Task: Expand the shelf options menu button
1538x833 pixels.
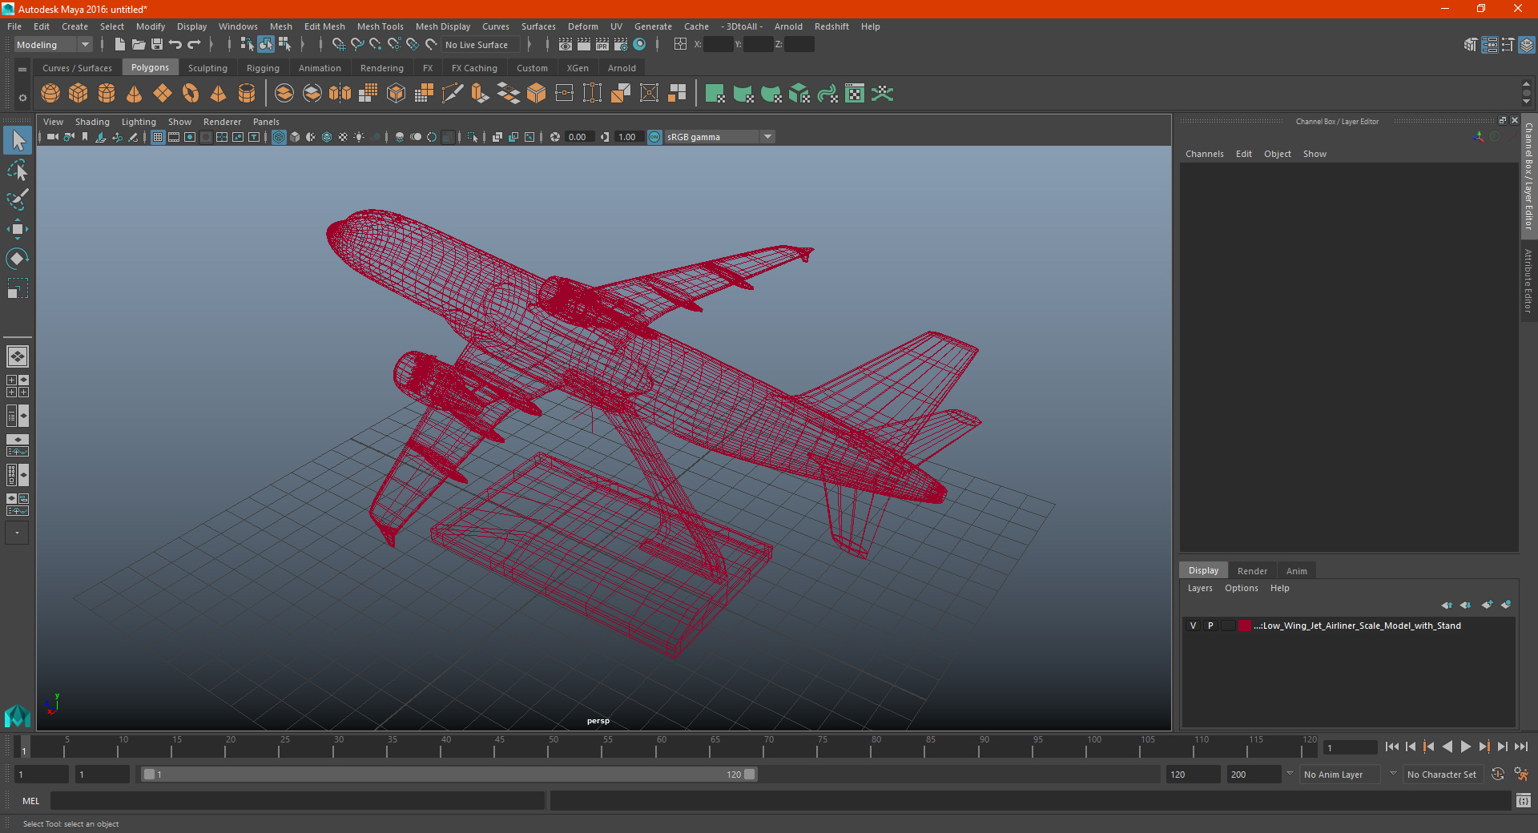Action: (22, 98)
